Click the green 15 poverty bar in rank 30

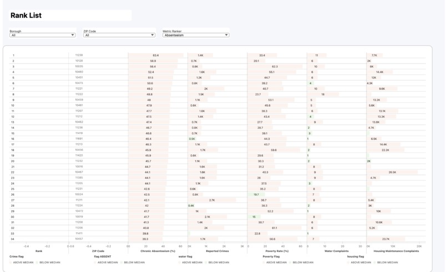(x=254, y=217)
